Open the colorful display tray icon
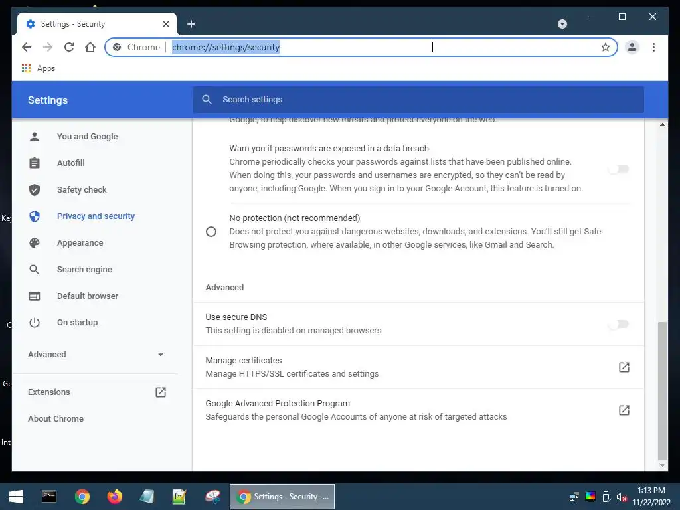This screenshot has width=680, height=510. 590,497
